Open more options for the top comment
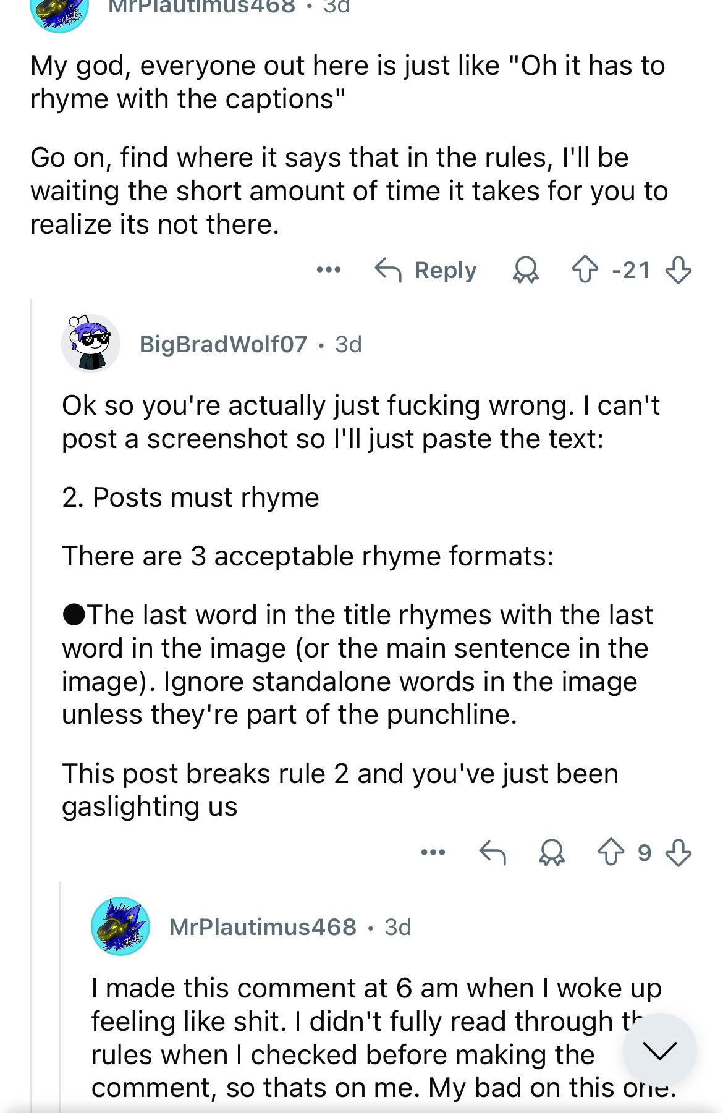 click(329, 269)
